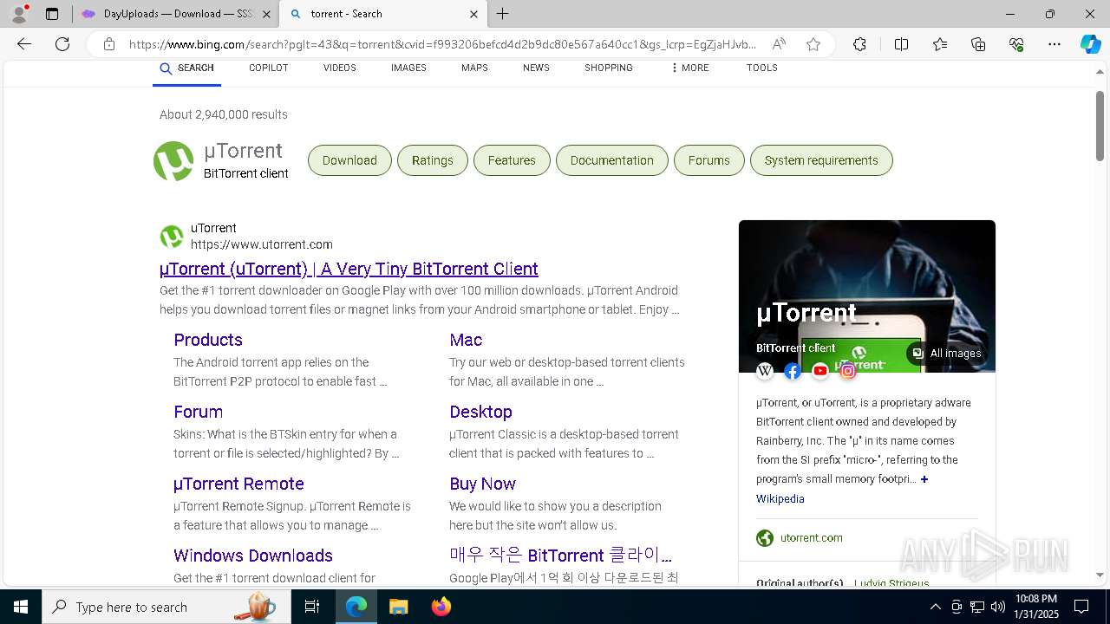Screen dimensions: 1110x624
Task: Close the torrent - Search tab
Action: pos(473,14)
